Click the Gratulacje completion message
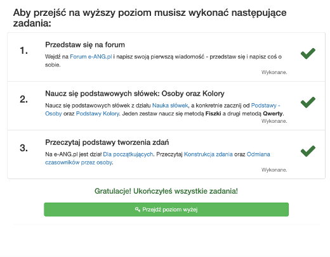Viewport: 330px width, 257px height. click(x=166, y=191)
